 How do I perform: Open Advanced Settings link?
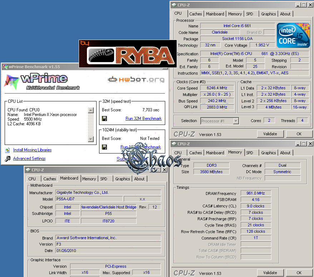(x=29, y=158)
